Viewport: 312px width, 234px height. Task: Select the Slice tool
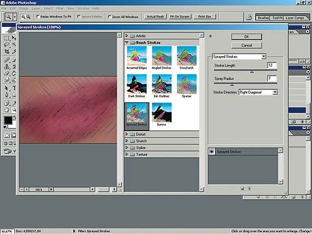pos(14,51)
